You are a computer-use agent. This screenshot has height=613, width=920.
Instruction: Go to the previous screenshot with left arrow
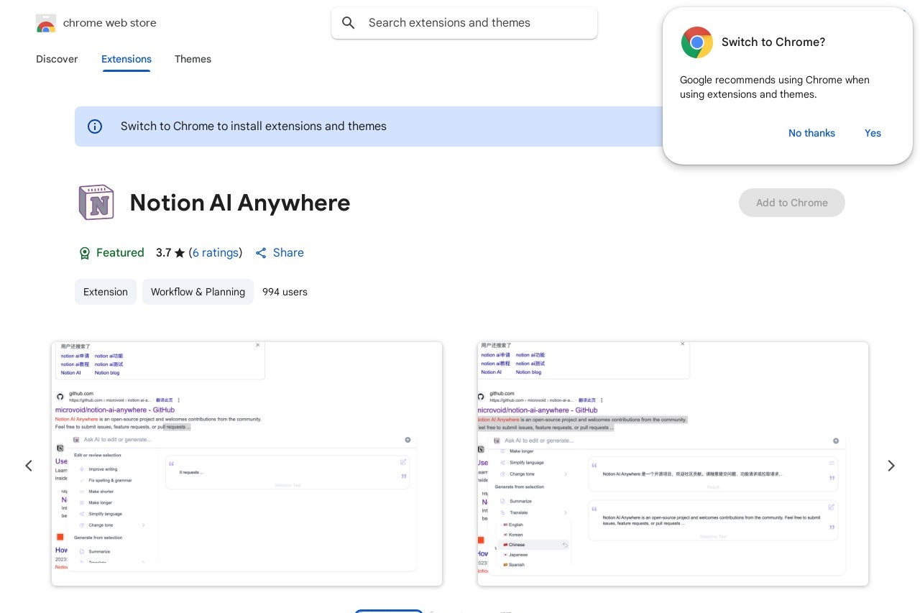pos(29,466)
